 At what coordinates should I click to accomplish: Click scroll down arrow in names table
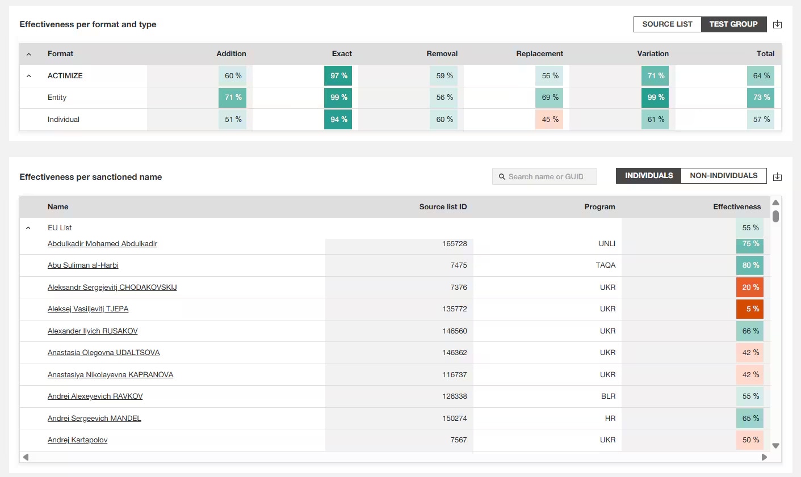click(x=775, y=446)
